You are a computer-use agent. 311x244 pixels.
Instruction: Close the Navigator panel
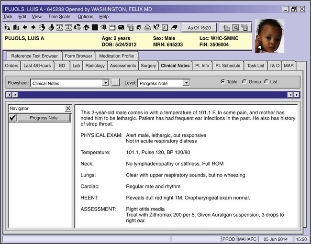pos(67,109)
